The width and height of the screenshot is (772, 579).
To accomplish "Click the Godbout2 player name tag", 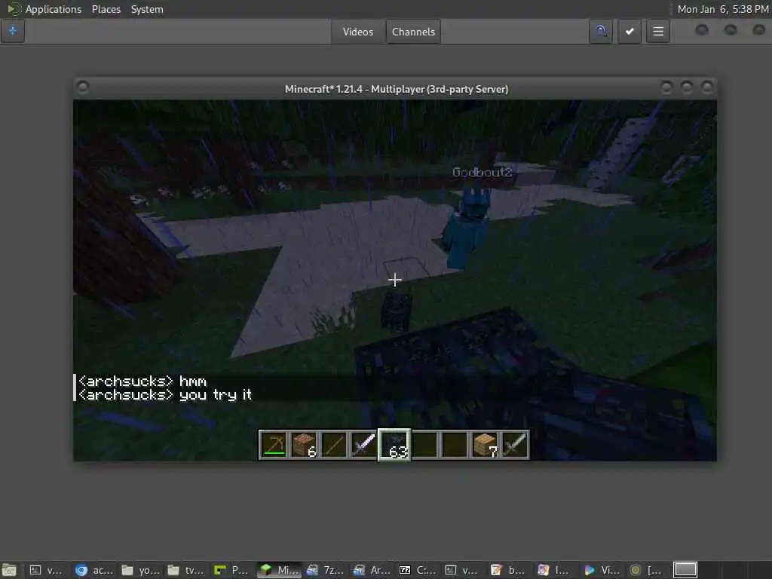I will click(482, 172).
